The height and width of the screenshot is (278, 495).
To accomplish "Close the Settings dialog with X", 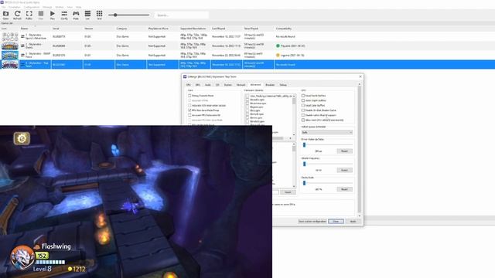I will 360,76.
